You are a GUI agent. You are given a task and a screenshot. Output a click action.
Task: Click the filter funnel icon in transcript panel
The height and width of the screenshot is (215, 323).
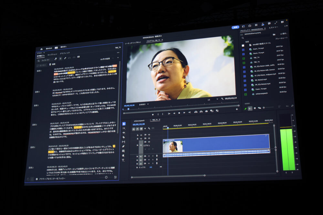pyautogui.click(x=56, y=59)
